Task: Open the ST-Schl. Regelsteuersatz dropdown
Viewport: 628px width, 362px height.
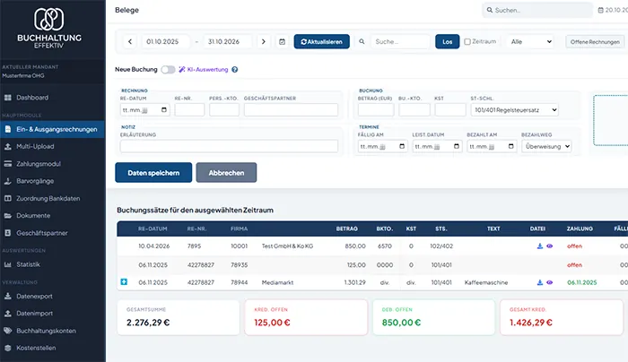Action: (514, 110)
